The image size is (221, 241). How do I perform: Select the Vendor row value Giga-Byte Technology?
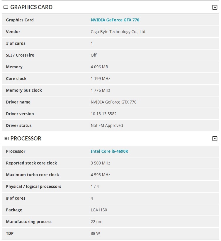coord(118,32)
